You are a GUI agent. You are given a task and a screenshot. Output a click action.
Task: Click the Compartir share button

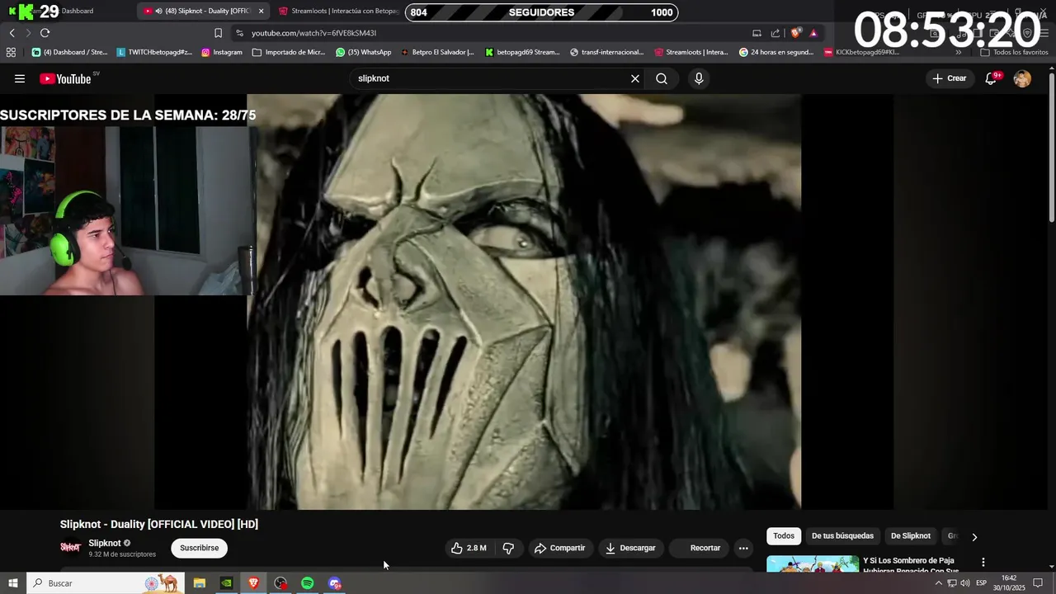[x=559, y=548]
